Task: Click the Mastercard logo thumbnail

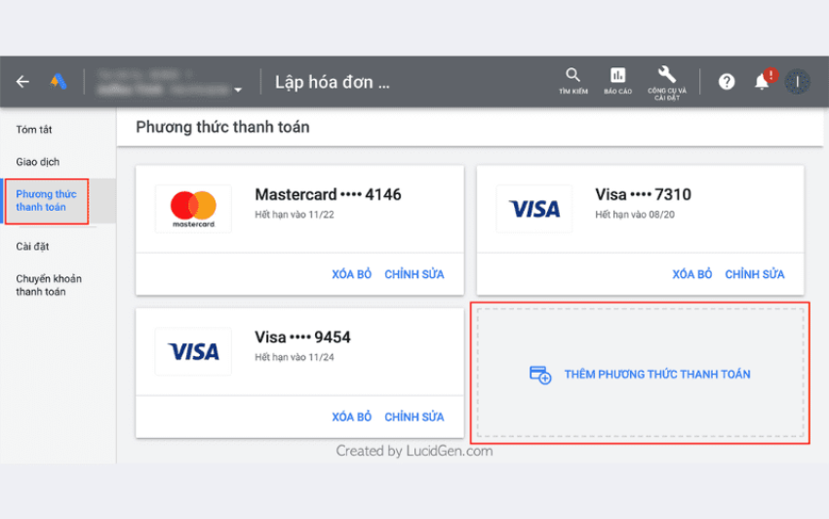Action: 193,209
